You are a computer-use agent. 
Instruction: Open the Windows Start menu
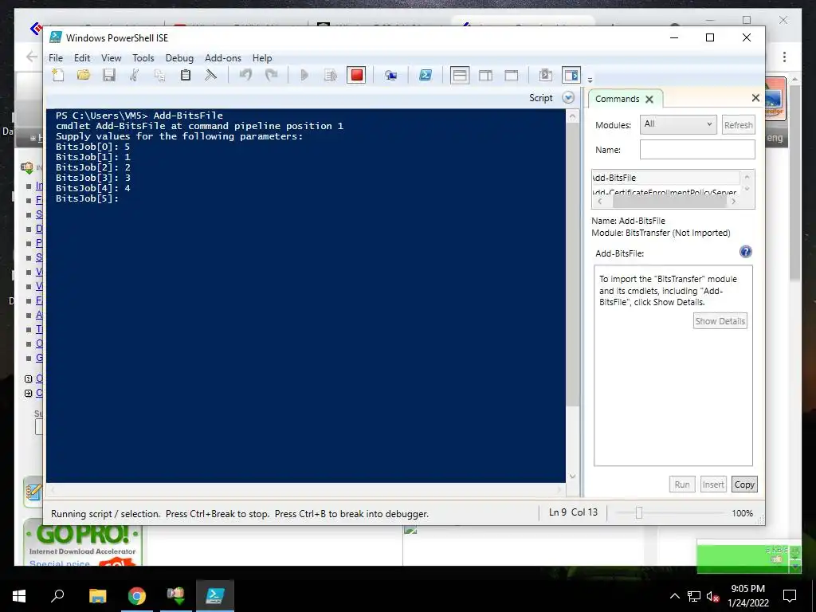[x=19, y=596]
